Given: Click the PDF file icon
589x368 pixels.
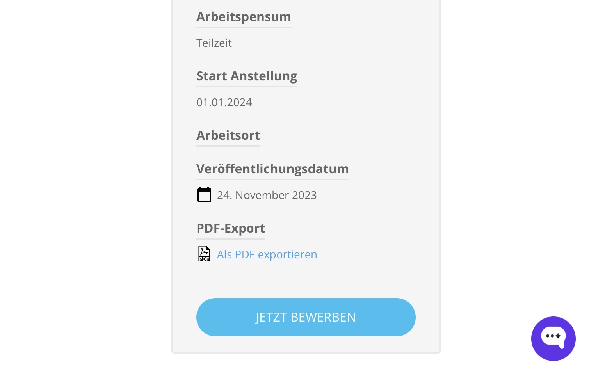Looking at the screenshot, I should [204, 254].
